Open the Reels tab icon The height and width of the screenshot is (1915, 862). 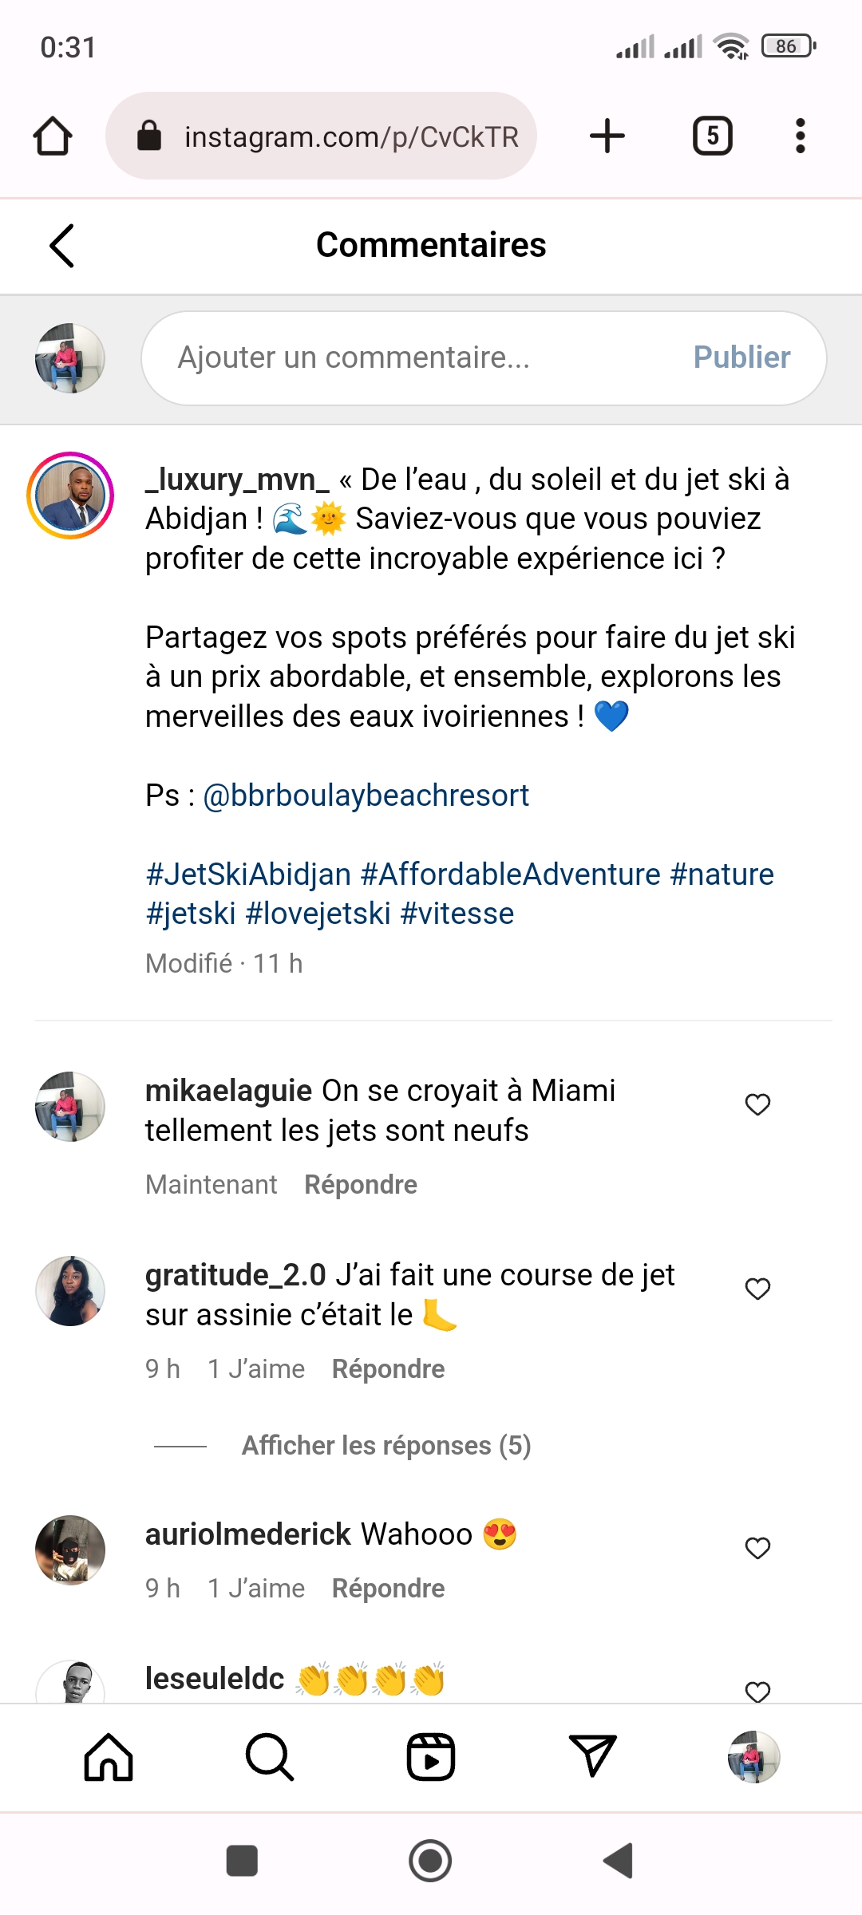pyautogui.click(x=431, y=1756)
